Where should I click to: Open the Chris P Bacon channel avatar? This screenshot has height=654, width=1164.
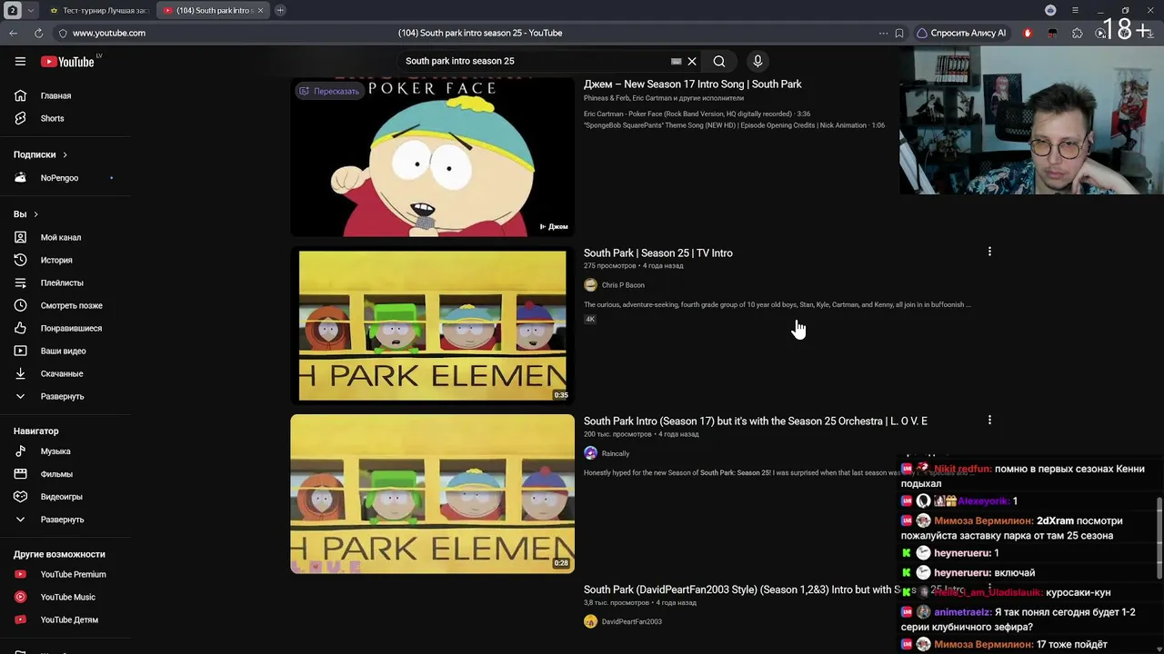pyautogui.click(x=590, y=285)
